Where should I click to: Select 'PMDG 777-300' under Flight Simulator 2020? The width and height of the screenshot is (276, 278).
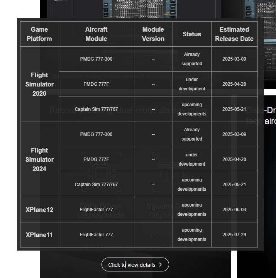point(96,59)
